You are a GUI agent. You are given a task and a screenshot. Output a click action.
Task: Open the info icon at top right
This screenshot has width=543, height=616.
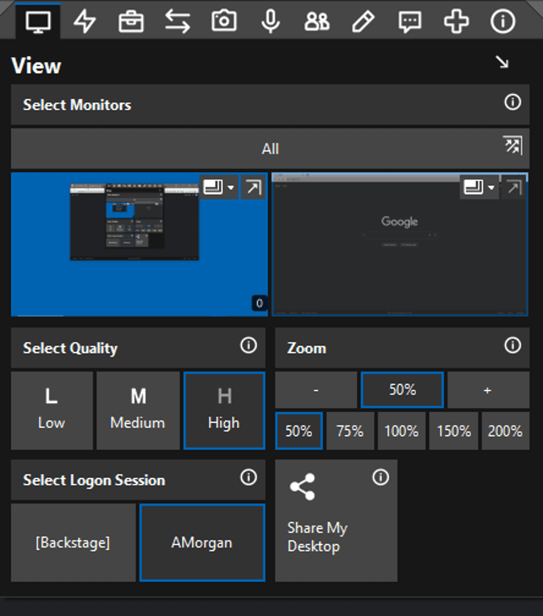click(503, 21)
